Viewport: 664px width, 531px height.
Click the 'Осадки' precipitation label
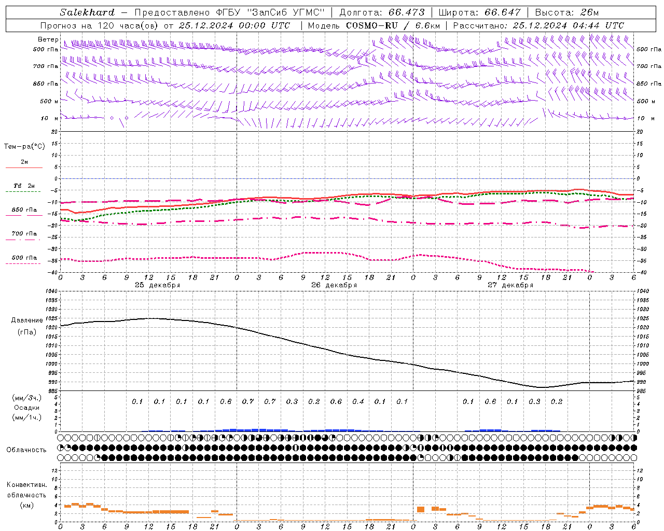pos(27,408)
